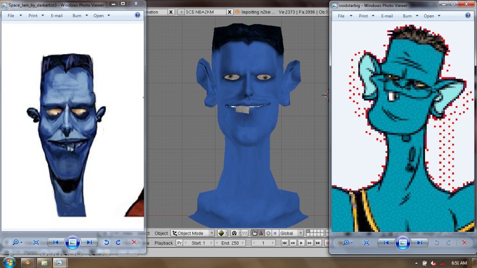Screen dimensions: 477x268
Task: Open File menu in Space_Jam viewer
Action: pyautogui.click(x=14, y=15)
